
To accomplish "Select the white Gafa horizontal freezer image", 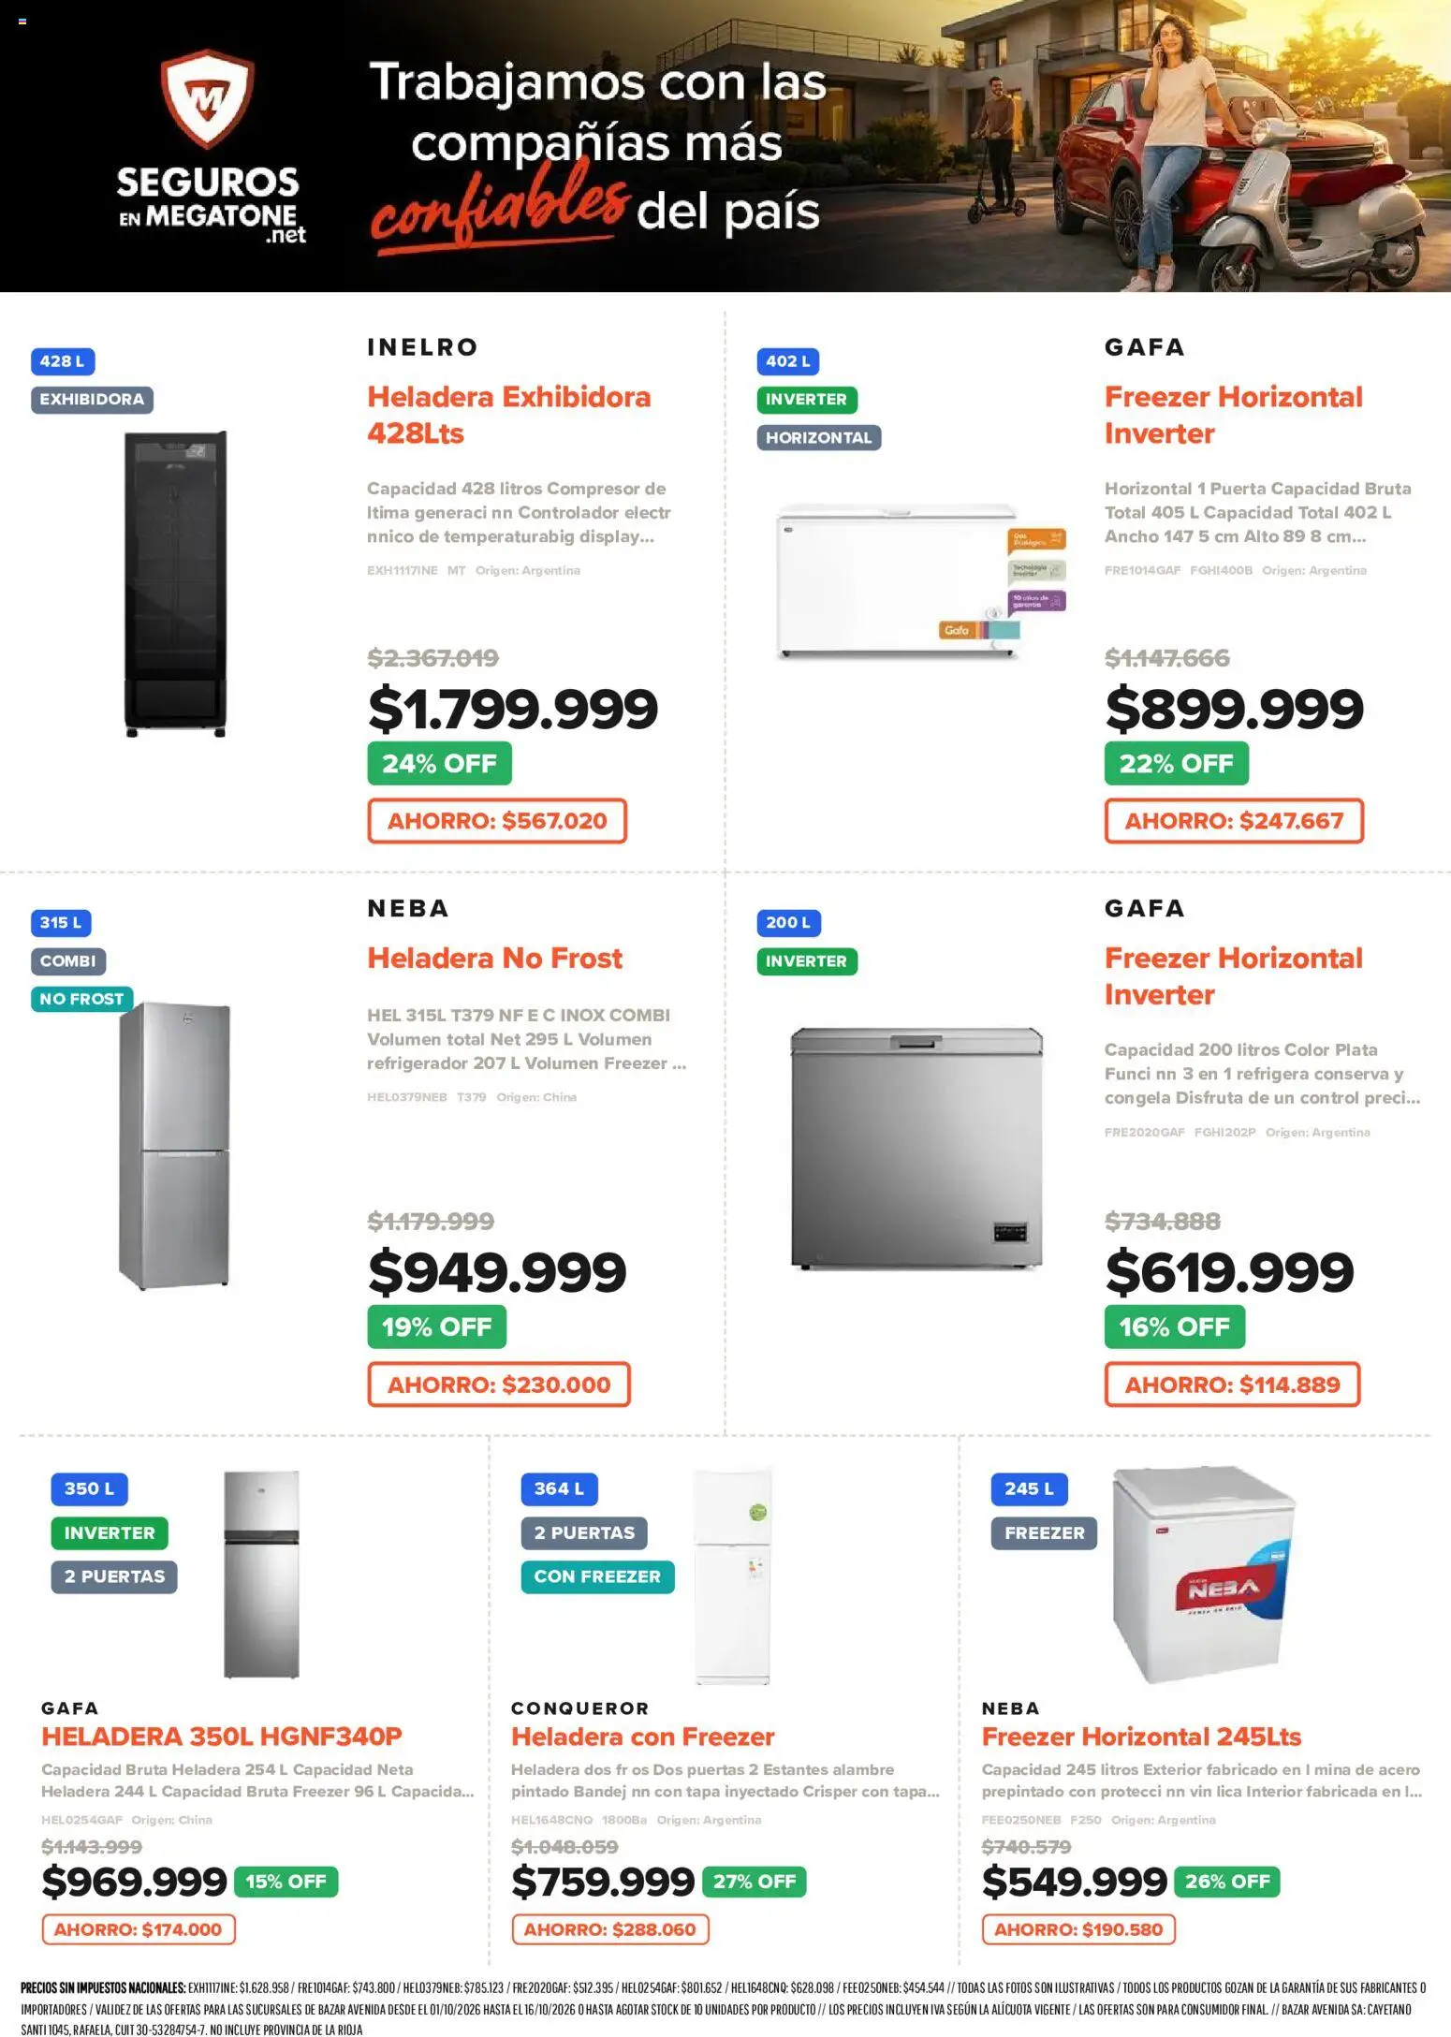I will point(921,581).
